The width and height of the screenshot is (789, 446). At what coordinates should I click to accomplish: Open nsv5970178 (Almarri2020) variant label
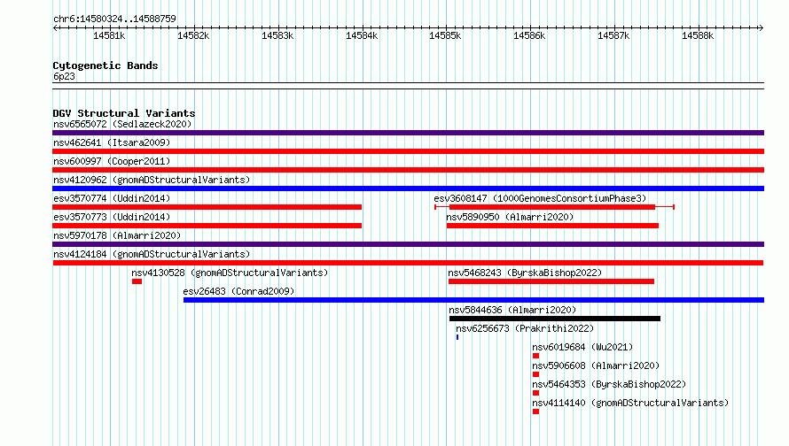(117, 235)
